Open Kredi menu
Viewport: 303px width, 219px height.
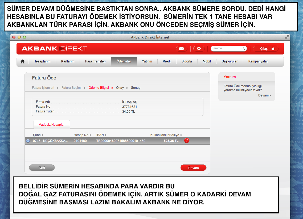point(167,61)
